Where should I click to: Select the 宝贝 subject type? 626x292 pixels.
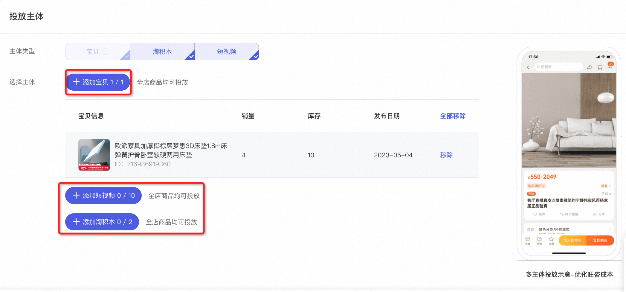(x=97, y=51)
